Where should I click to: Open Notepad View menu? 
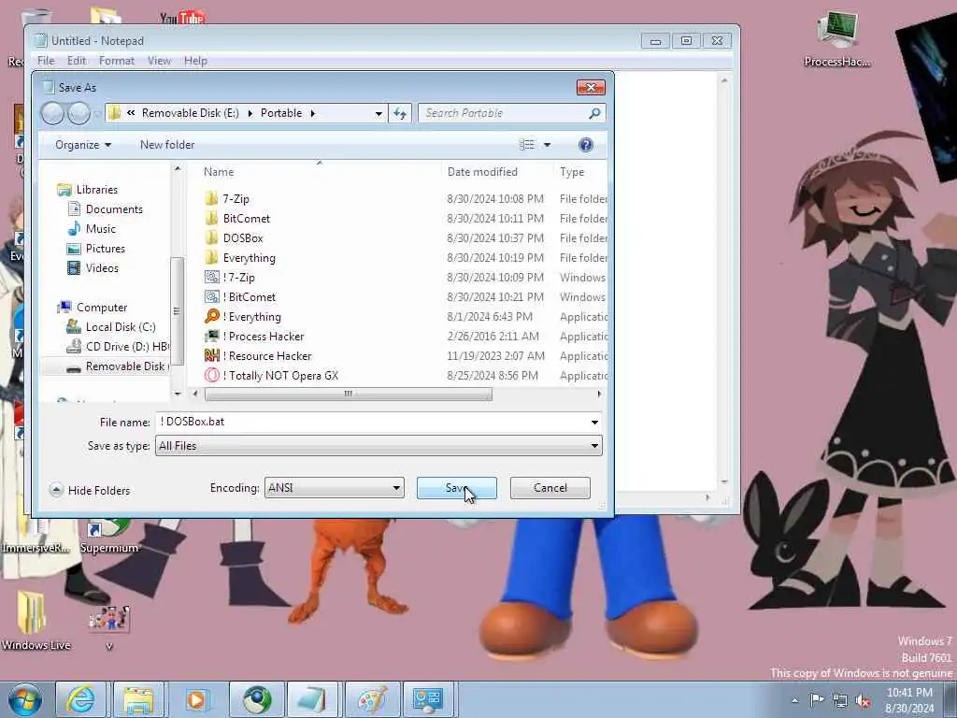[159, 61]
